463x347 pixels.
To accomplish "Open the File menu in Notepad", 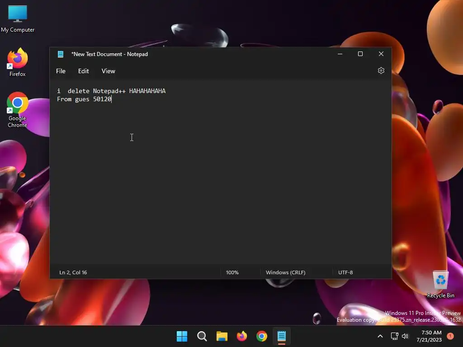I will coord(61,71).
